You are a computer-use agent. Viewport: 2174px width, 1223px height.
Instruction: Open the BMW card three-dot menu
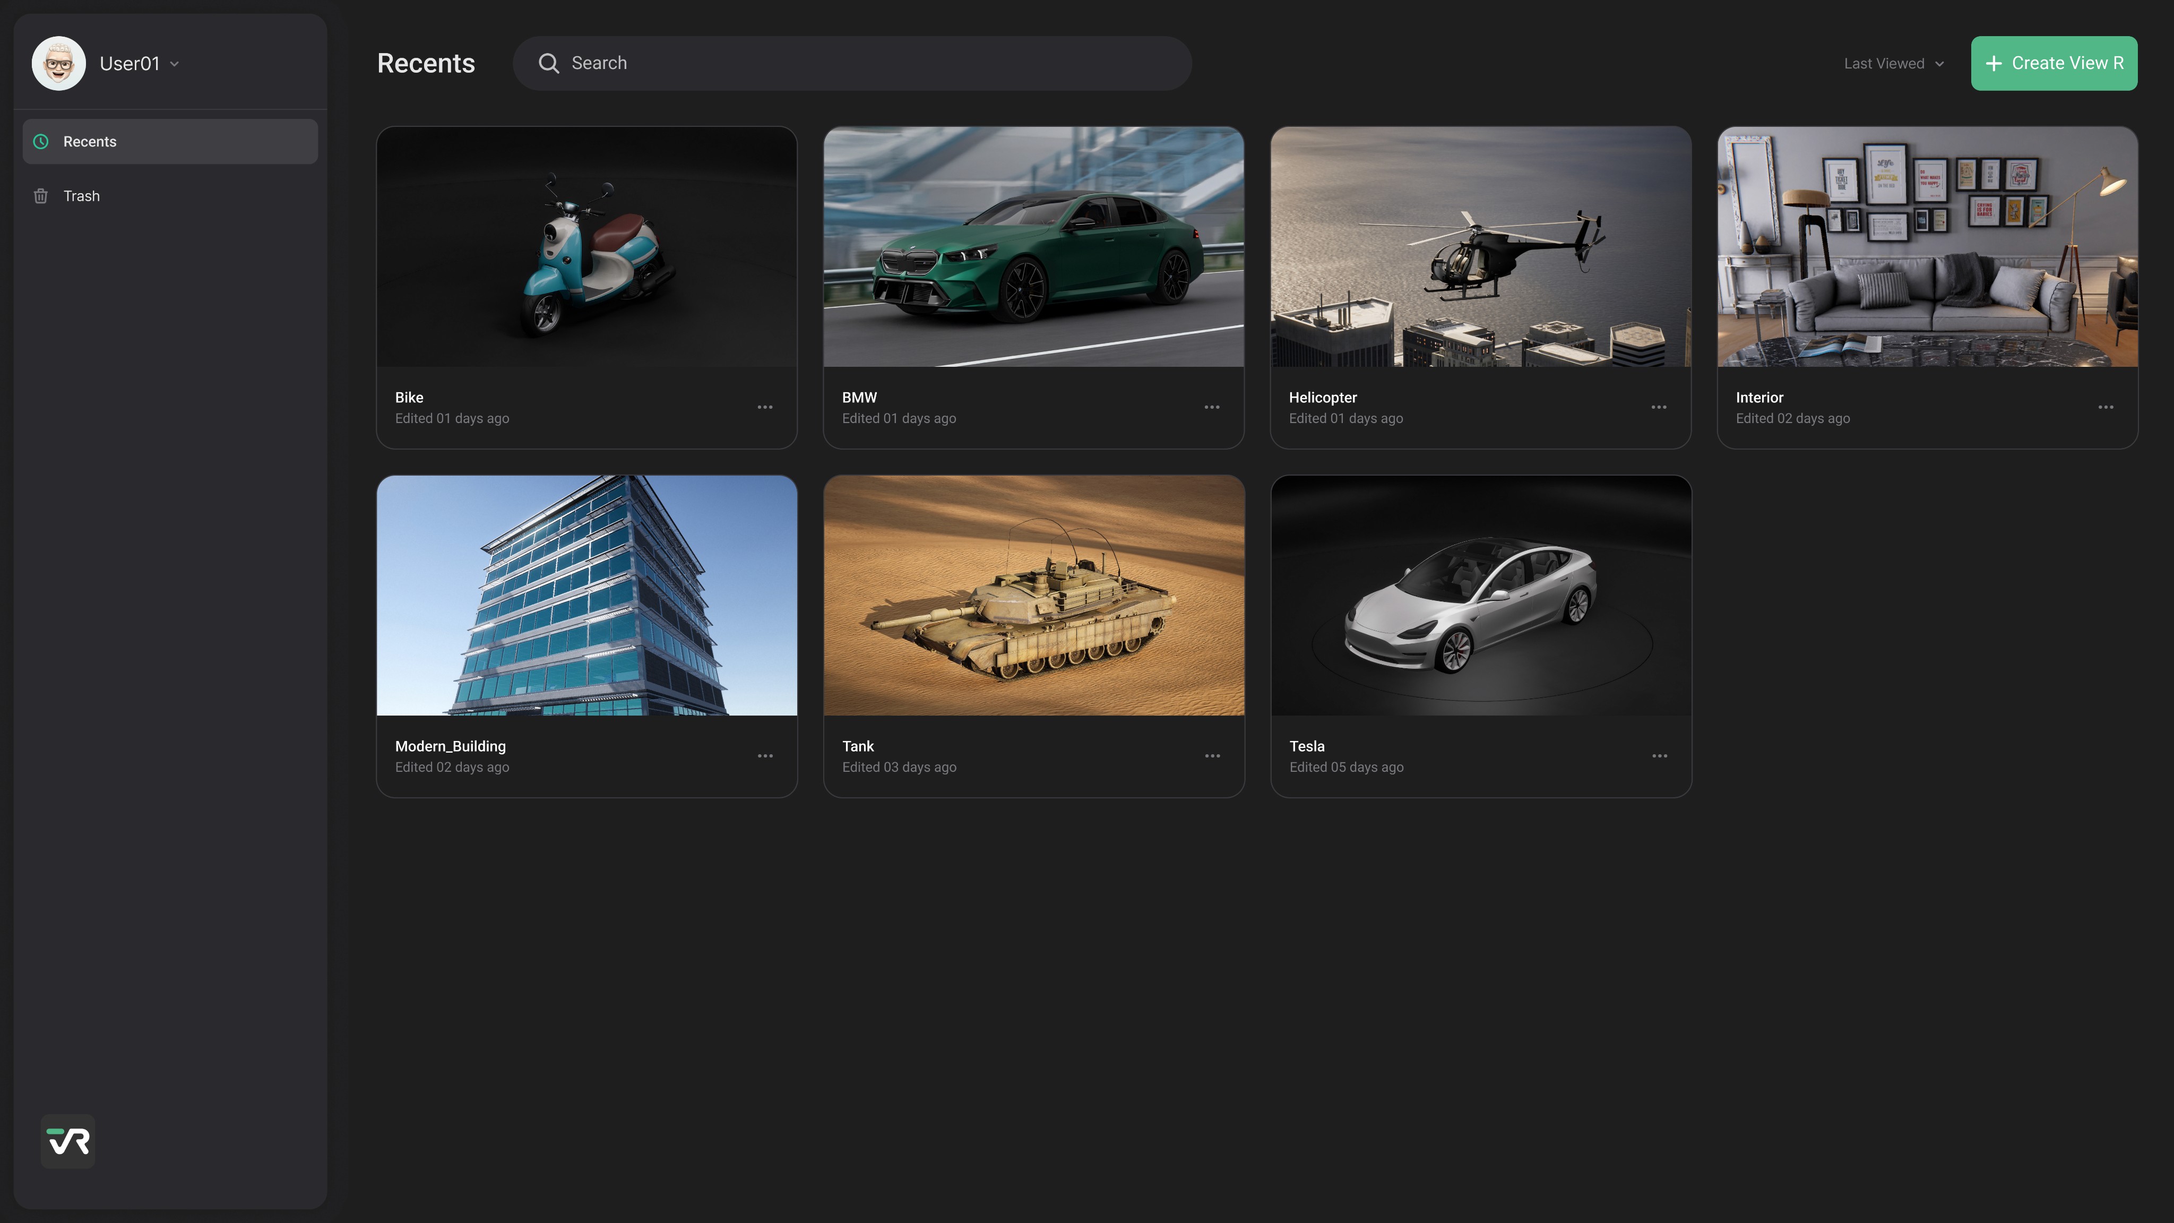coord(1212,407)
